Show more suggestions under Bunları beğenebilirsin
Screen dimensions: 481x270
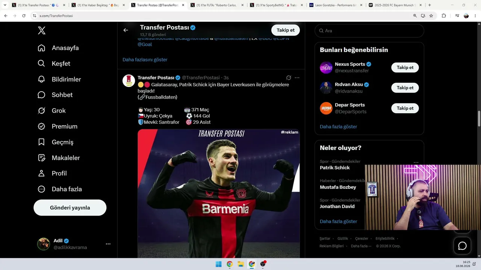pos(339,127)
